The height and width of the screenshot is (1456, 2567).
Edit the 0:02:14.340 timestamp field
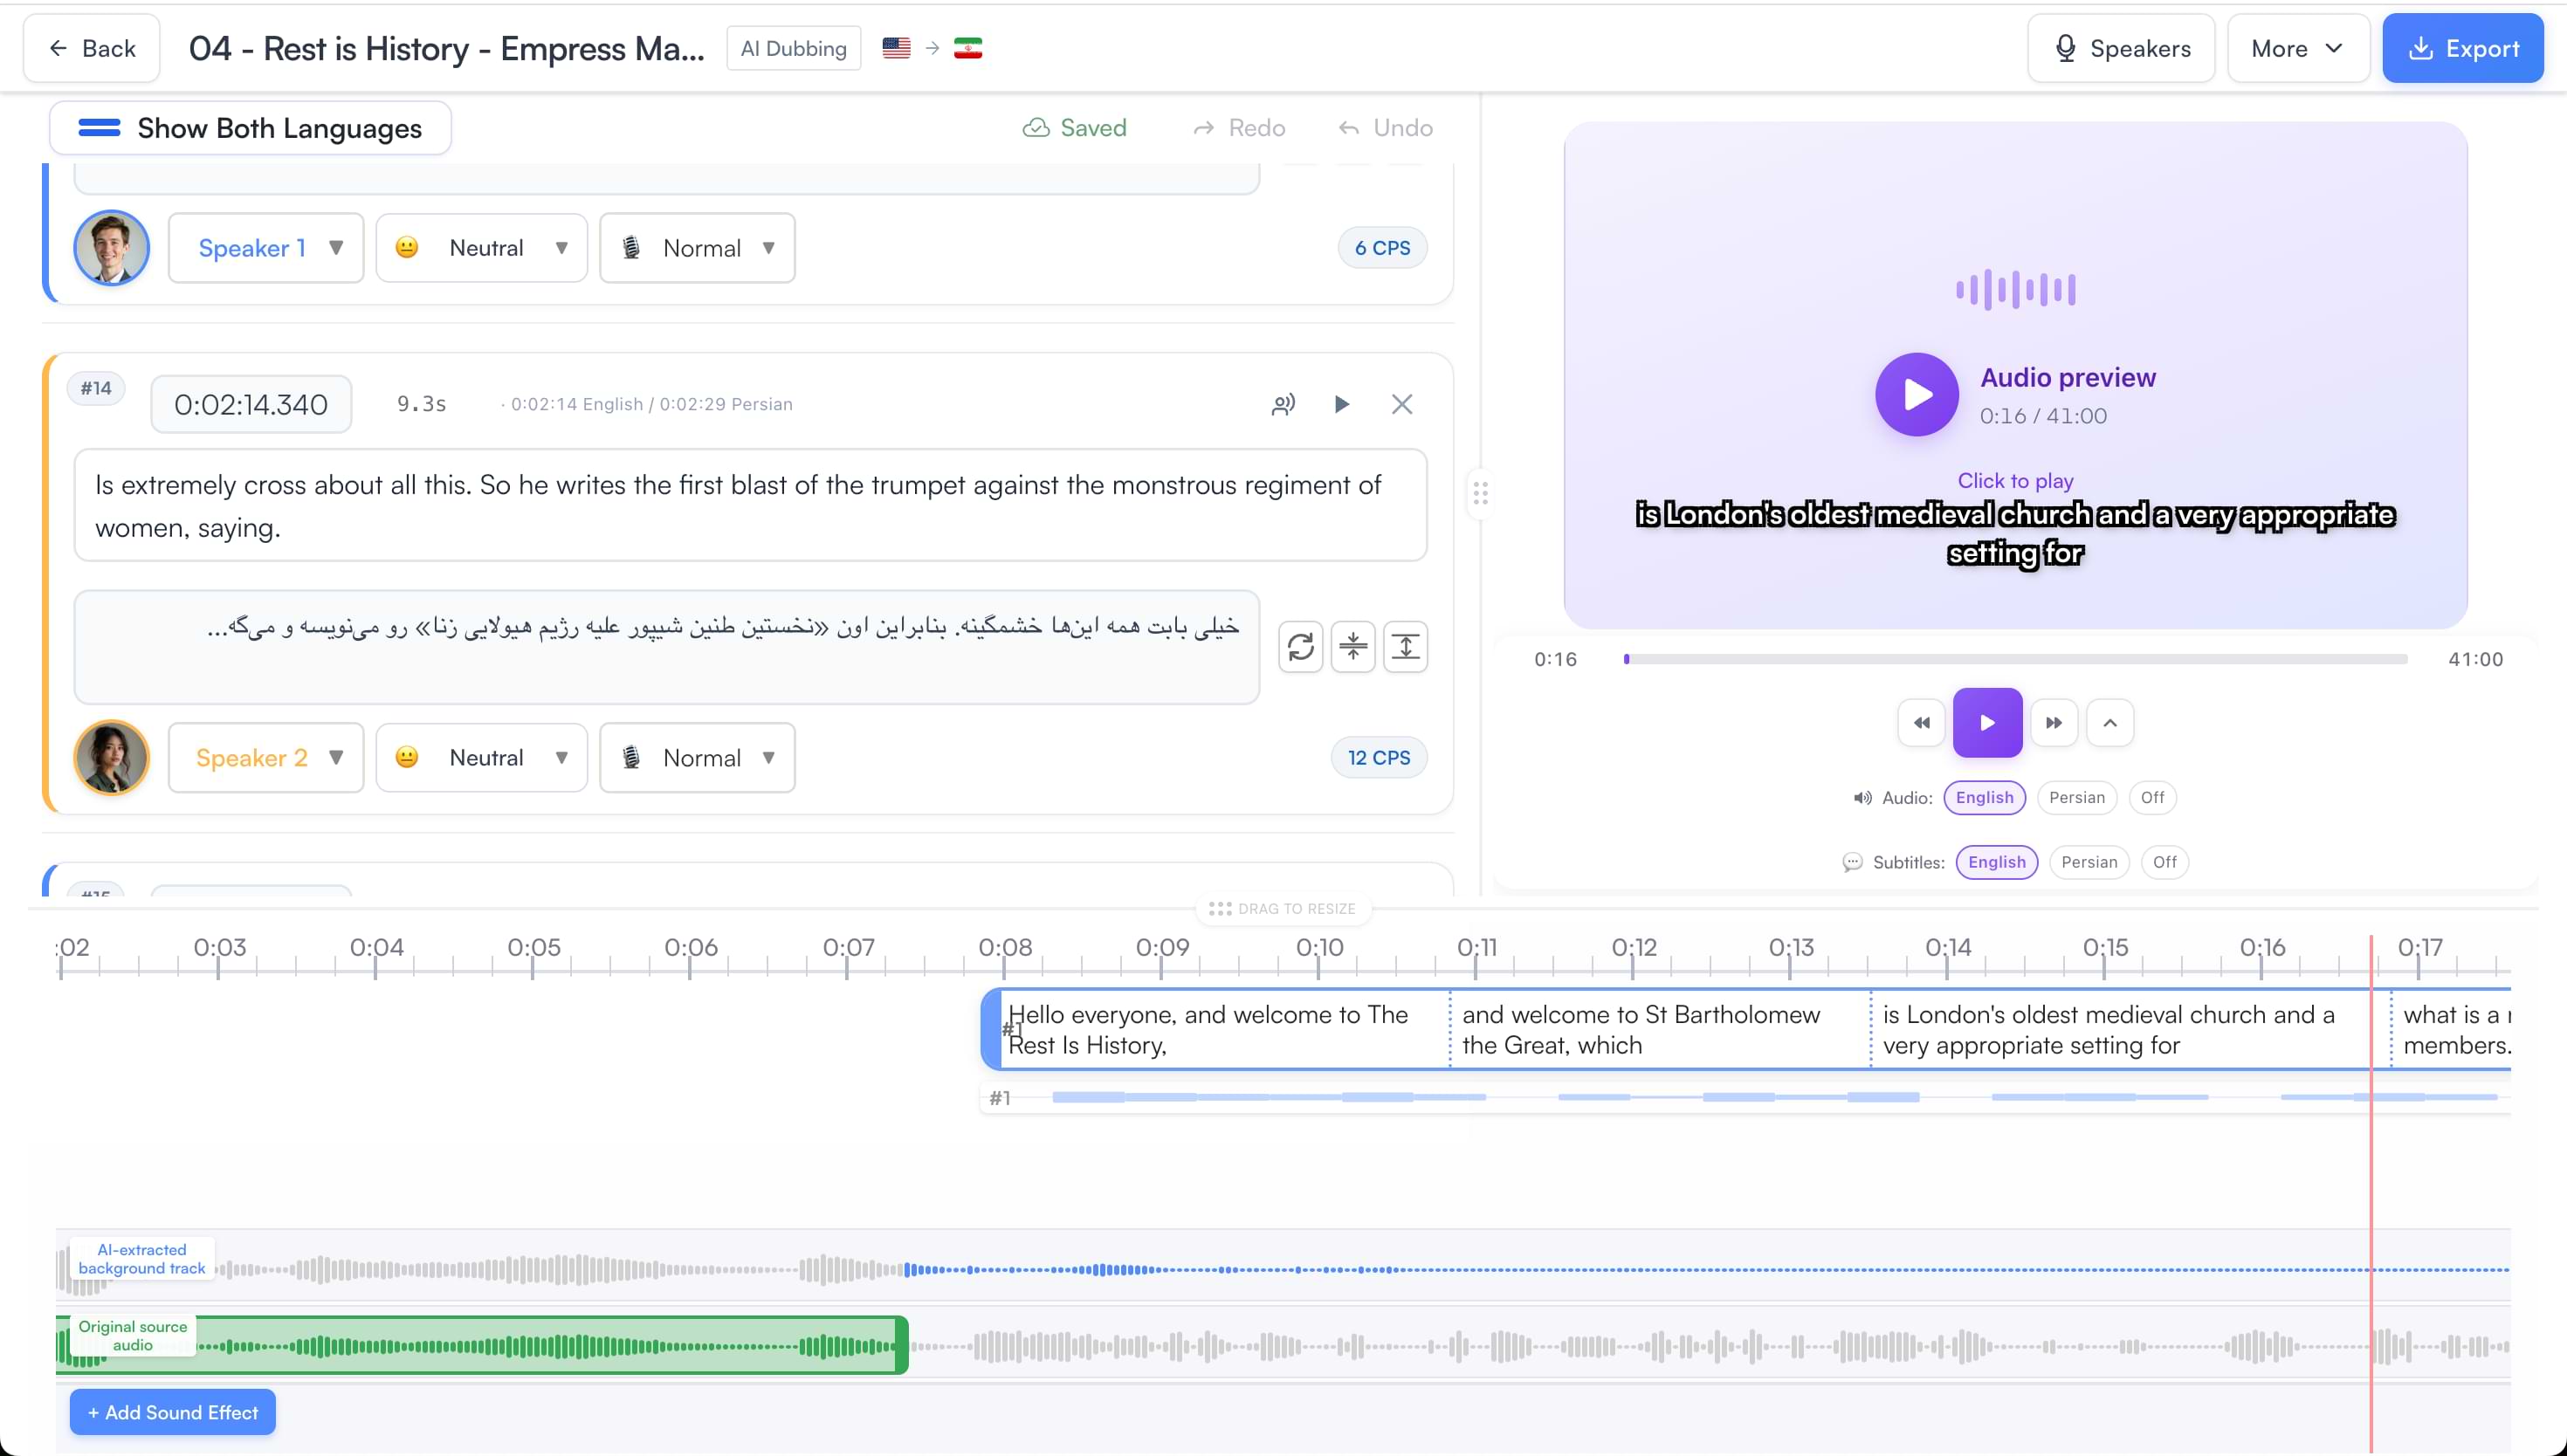[x=251, y=404]
